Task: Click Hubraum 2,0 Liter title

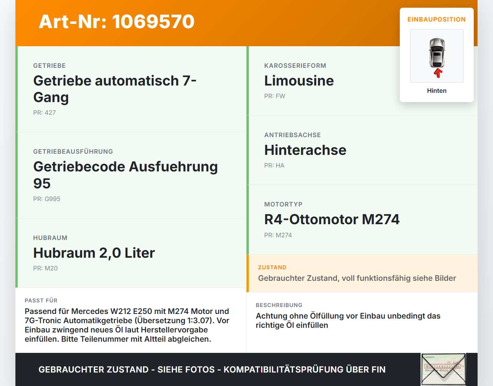Action: [94, 253]
